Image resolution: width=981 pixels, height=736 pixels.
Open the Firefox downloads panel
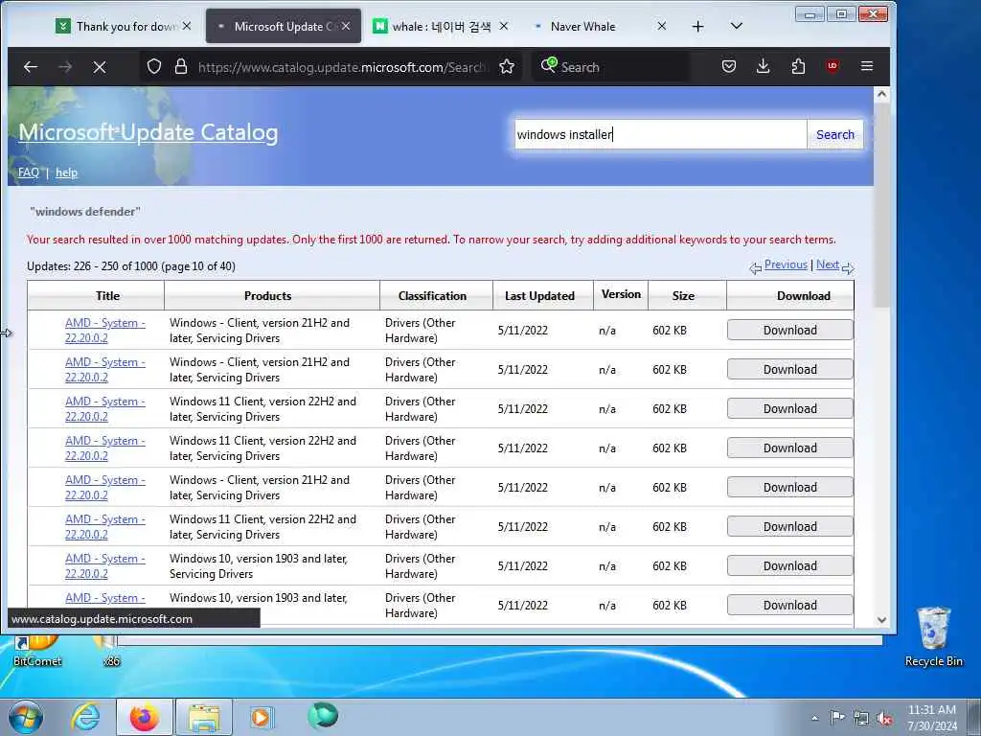(763, 66)
